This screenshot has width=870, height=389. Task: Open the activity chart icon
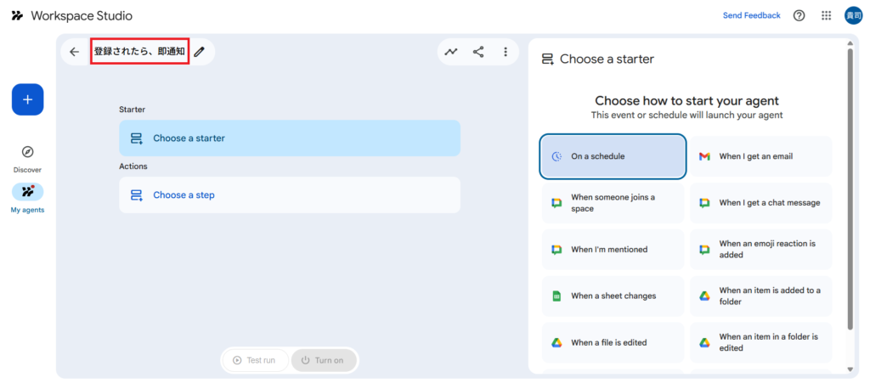click(x=451, y=52)
